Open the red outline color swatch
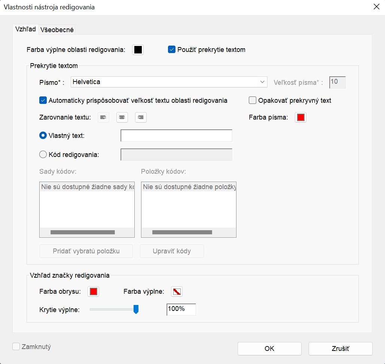This screenshot has height=364, width=385. (x=93, y=291)
